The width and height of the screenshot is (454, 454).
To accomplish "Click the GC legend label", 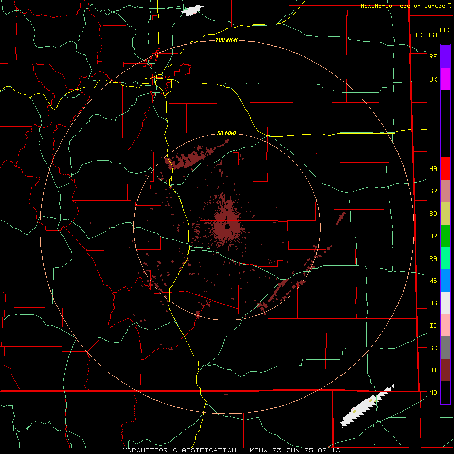I will [433, 348].
